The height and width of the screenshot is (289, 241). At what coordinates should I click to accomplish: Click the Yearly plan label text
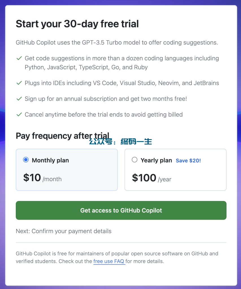pyautogui.click(x=157, y=160)
